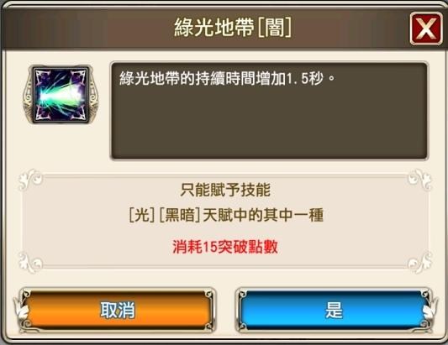Tap the wing ornament on the cancel button
Image resolution: width=448 pixels, height=345 pixels.
click(20, 311)
